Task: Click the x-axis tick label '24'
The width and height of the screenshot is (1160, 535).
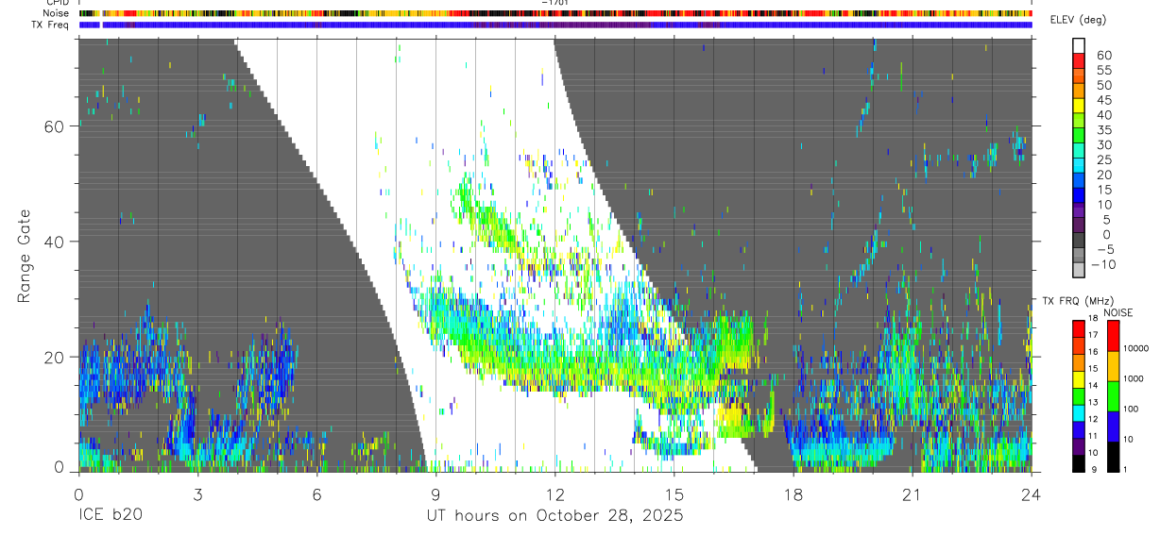Action: coord(1032,493)
